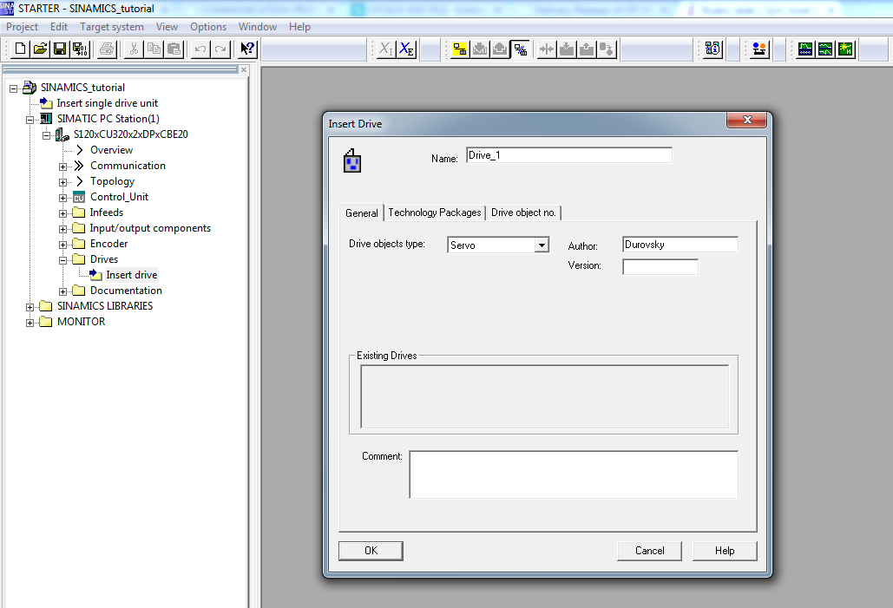
Task: Expand the Input/output components folder
Action: 62,229
